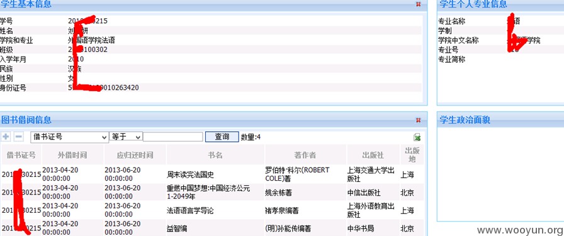Click 北京 in the 益智编 row
The height and width of the screenshot is (236, 564).
pos(407,228)
